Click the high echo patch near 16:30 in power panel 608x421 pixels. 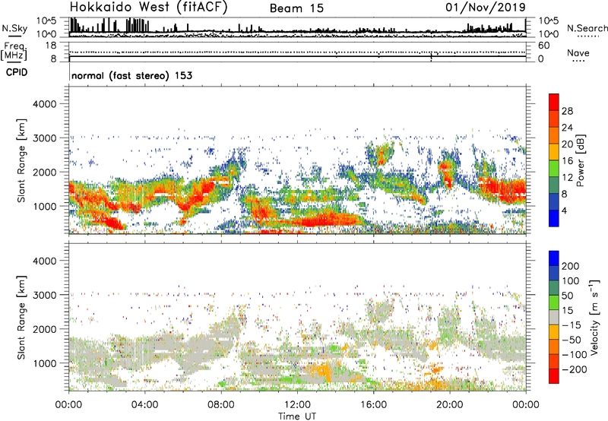click(x=382, y=154)
